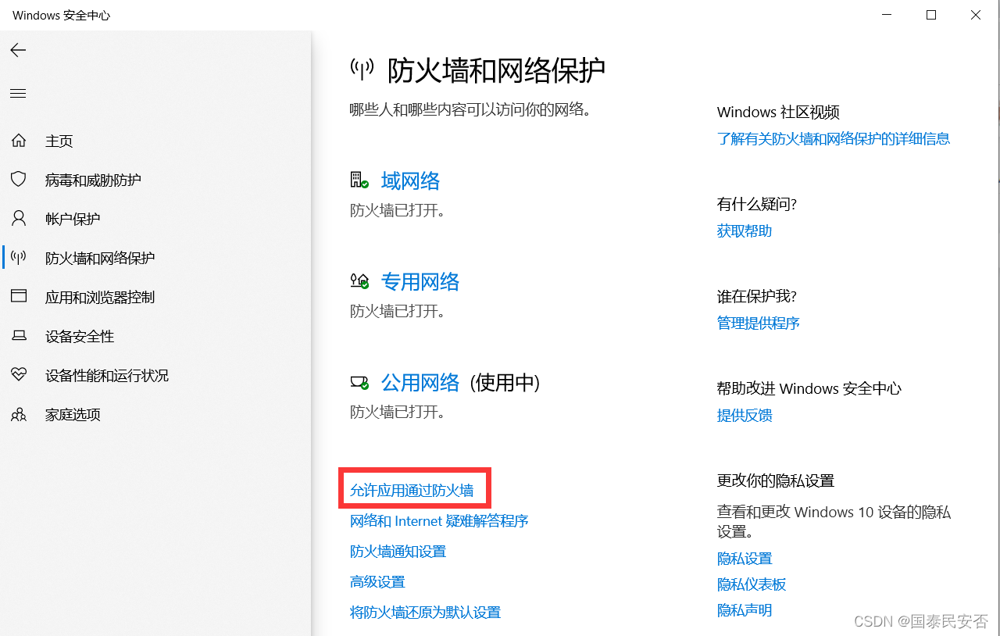Minimize the Windows 安全中心 window
The width and height of the screenshot is (1000, 636).
click(886, 15)
